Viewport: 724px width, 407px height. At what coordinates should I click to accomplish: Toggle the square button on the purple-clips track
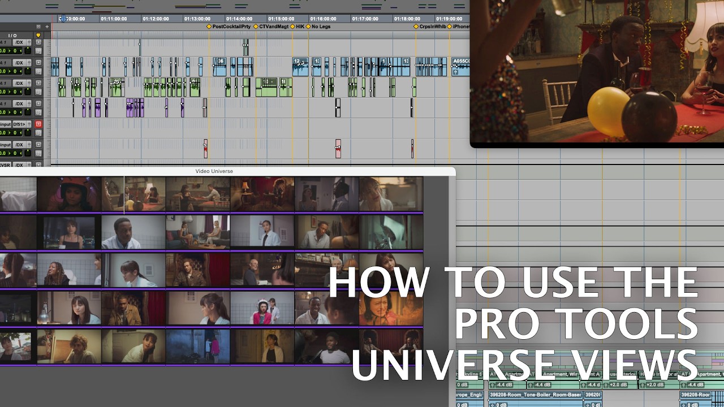(38, 103)
